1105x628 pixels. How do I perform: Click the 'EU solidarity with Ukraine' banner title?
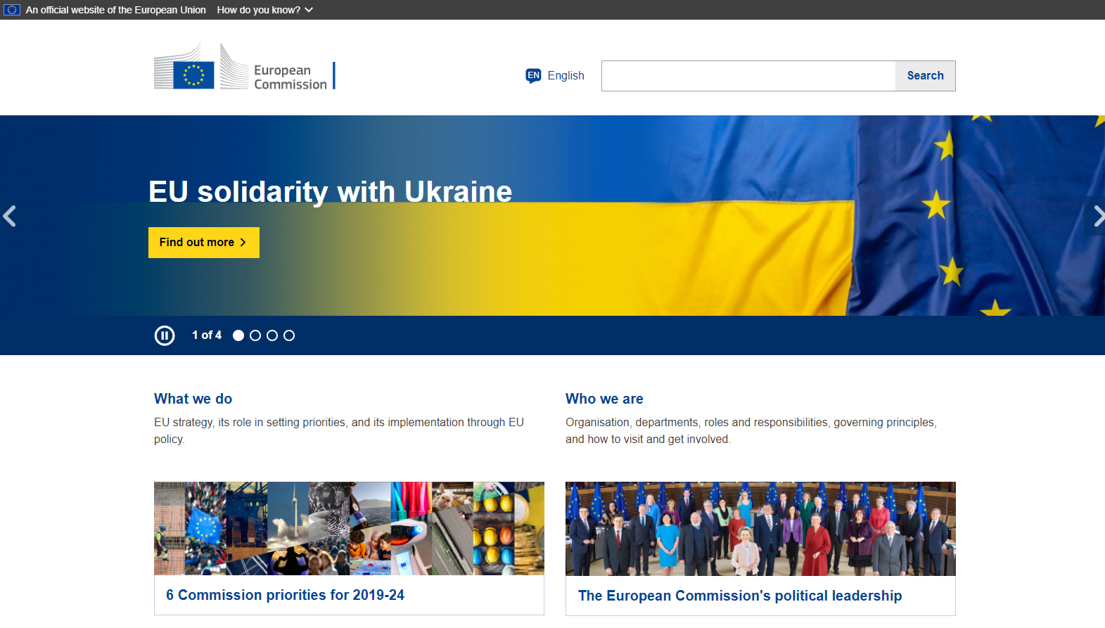(x=331, y=191)
